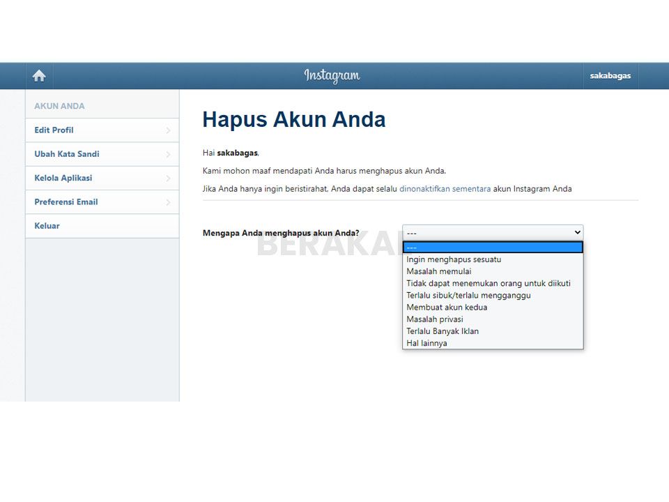Click the AKUN ANDA sidebar header

(x=59, y=106)
